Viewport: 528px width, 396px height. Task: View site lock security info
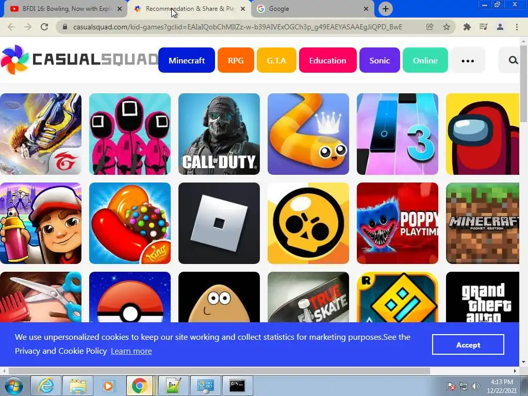pos(65,27)
